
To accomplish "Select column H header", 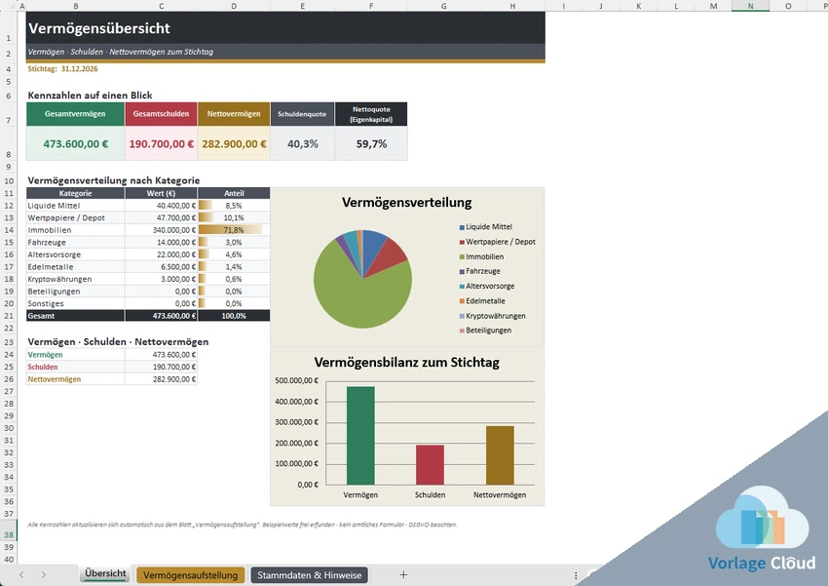I will [x=512, y=6].
